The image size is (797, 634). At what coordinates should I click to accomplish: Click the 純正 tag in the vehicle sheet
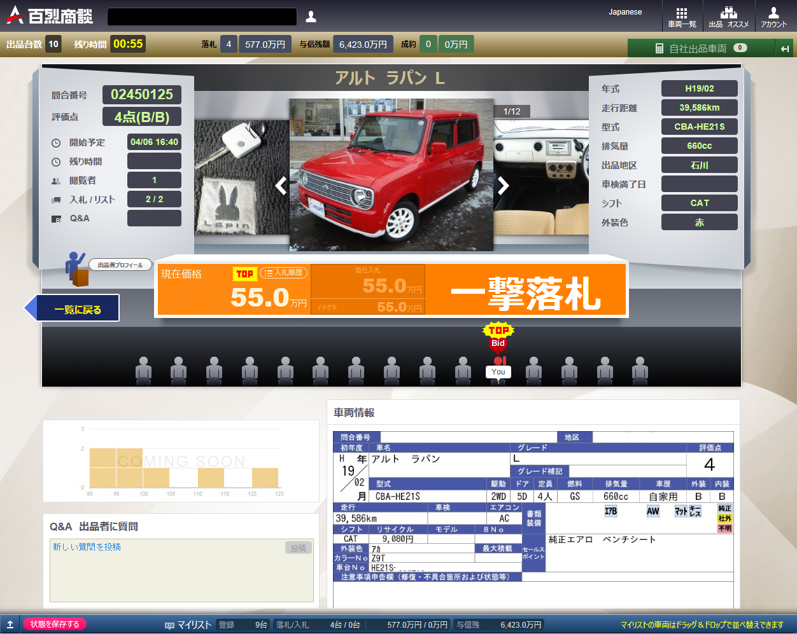point(725,509)
